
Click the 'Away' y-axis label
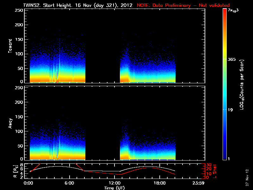click(x=10, y=123)
